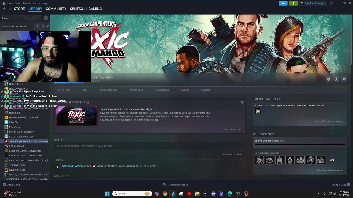This screenshot has height=198, width=353.
Task: Go back with the left arrow
Action: point(4,9)
